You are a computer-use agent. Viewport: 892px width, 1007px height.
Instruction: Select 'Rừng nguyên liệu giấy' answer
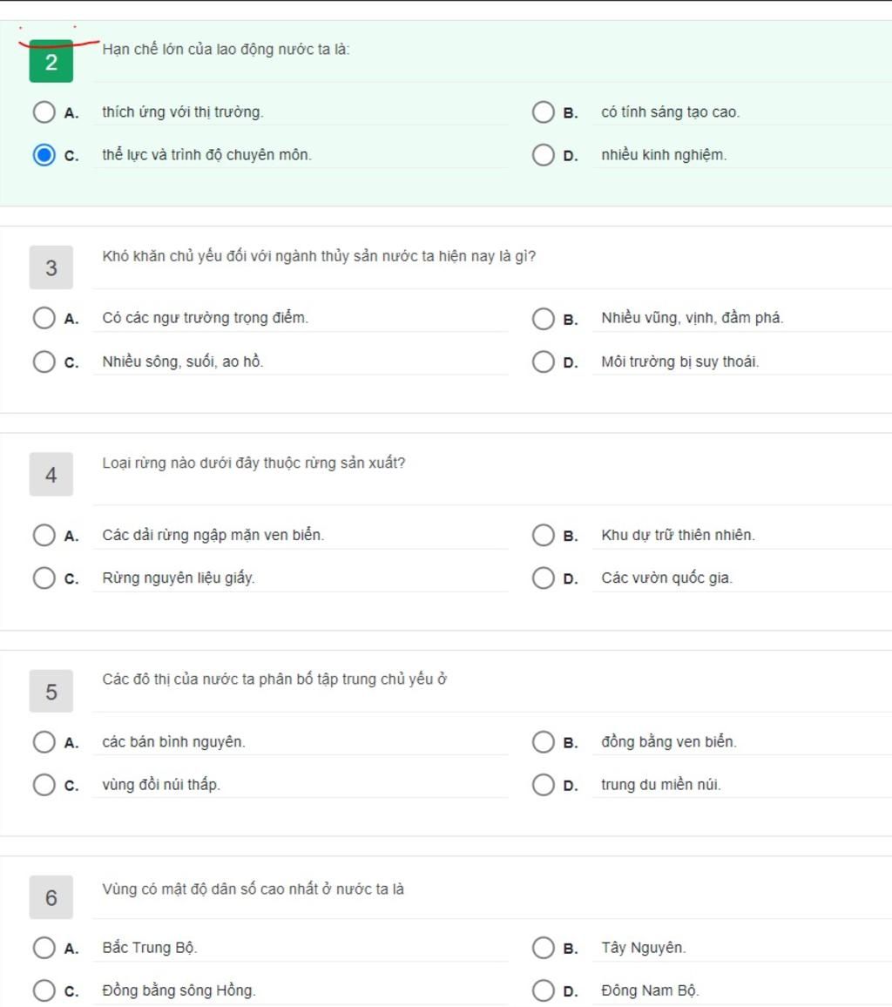pos(44,578)
